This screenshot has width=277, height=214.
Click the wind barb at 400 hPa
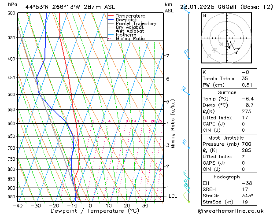[187, 55]
